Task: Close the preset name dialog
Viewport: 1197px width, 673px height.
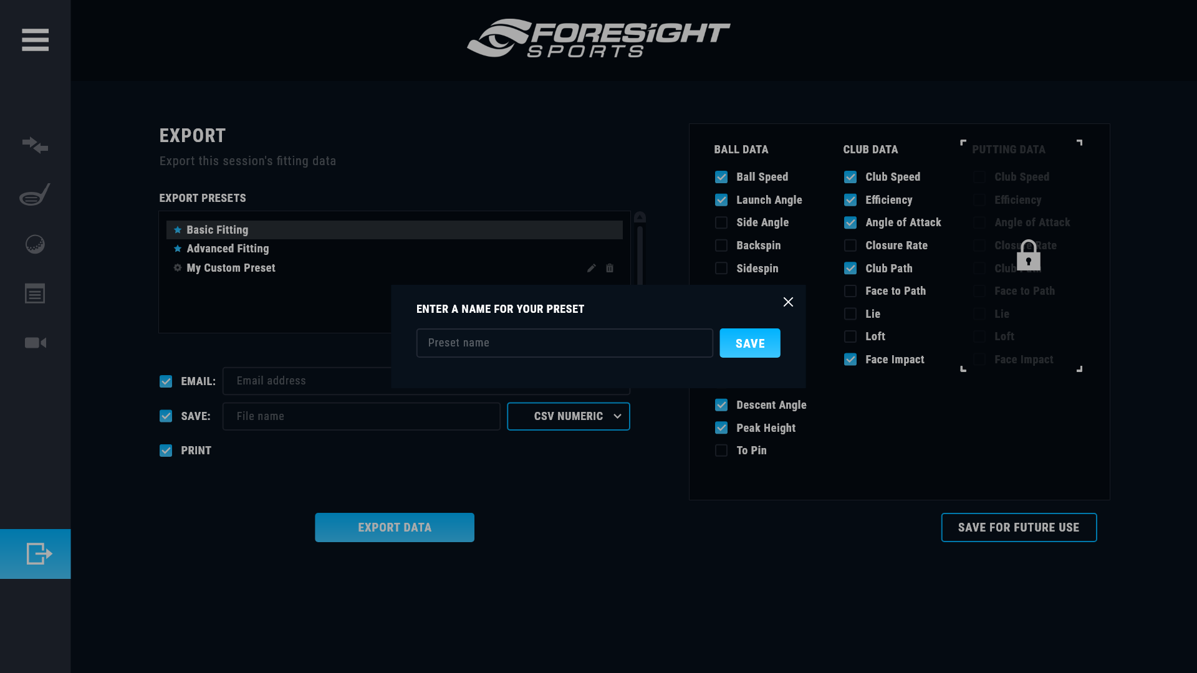Action: point(788,302)
